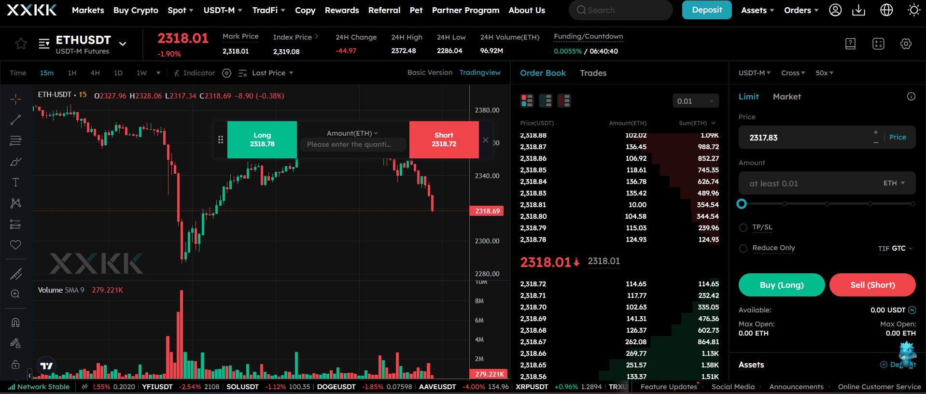Show sell-orders-only order book view

click(564, 100)
